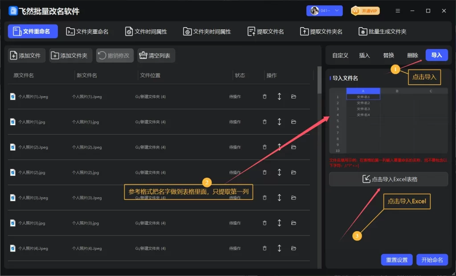Switch to 文件重命名 tab
This screenshot has width=456, height=276.
click(x=33, y=32)
